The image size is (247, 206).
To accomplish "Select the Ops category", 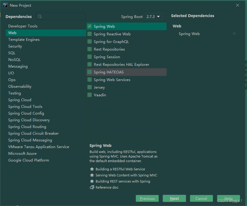I will (x=46, y=80).
